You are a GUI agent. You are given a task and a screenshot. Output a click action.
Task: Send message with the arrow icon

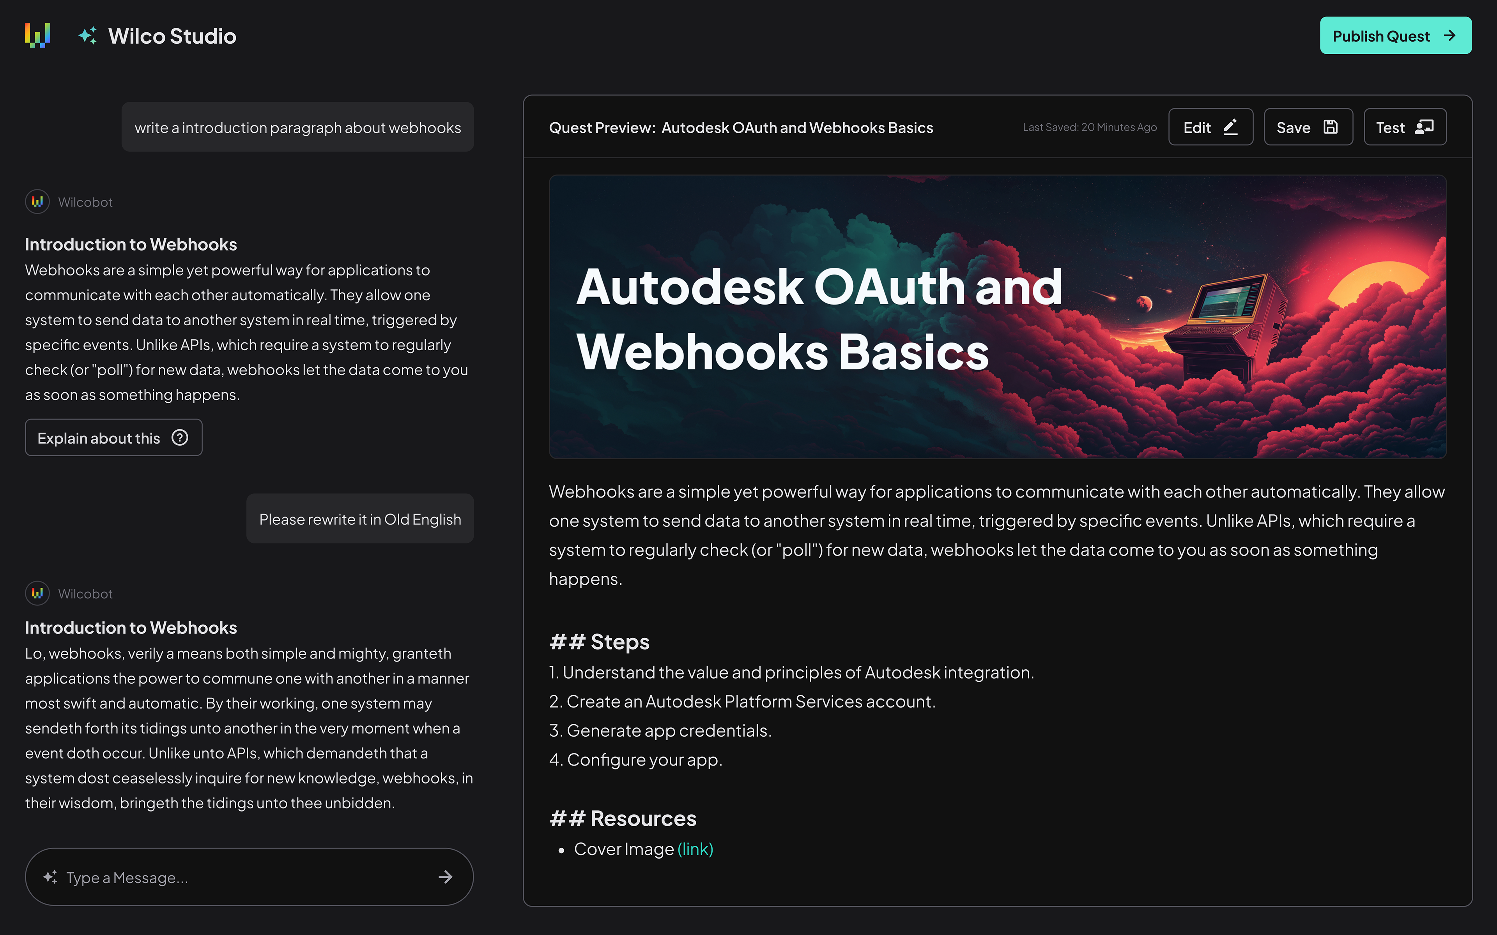click(x=445, y=877)
